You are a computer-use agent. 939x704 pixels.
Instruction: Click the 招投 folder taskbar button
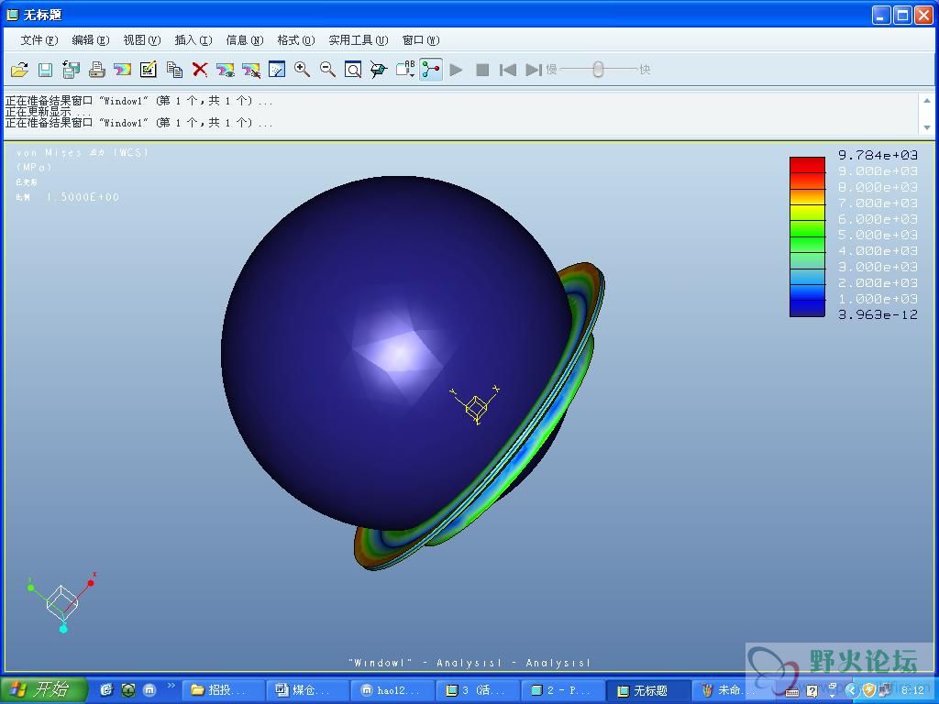click(x=223, y=690)
